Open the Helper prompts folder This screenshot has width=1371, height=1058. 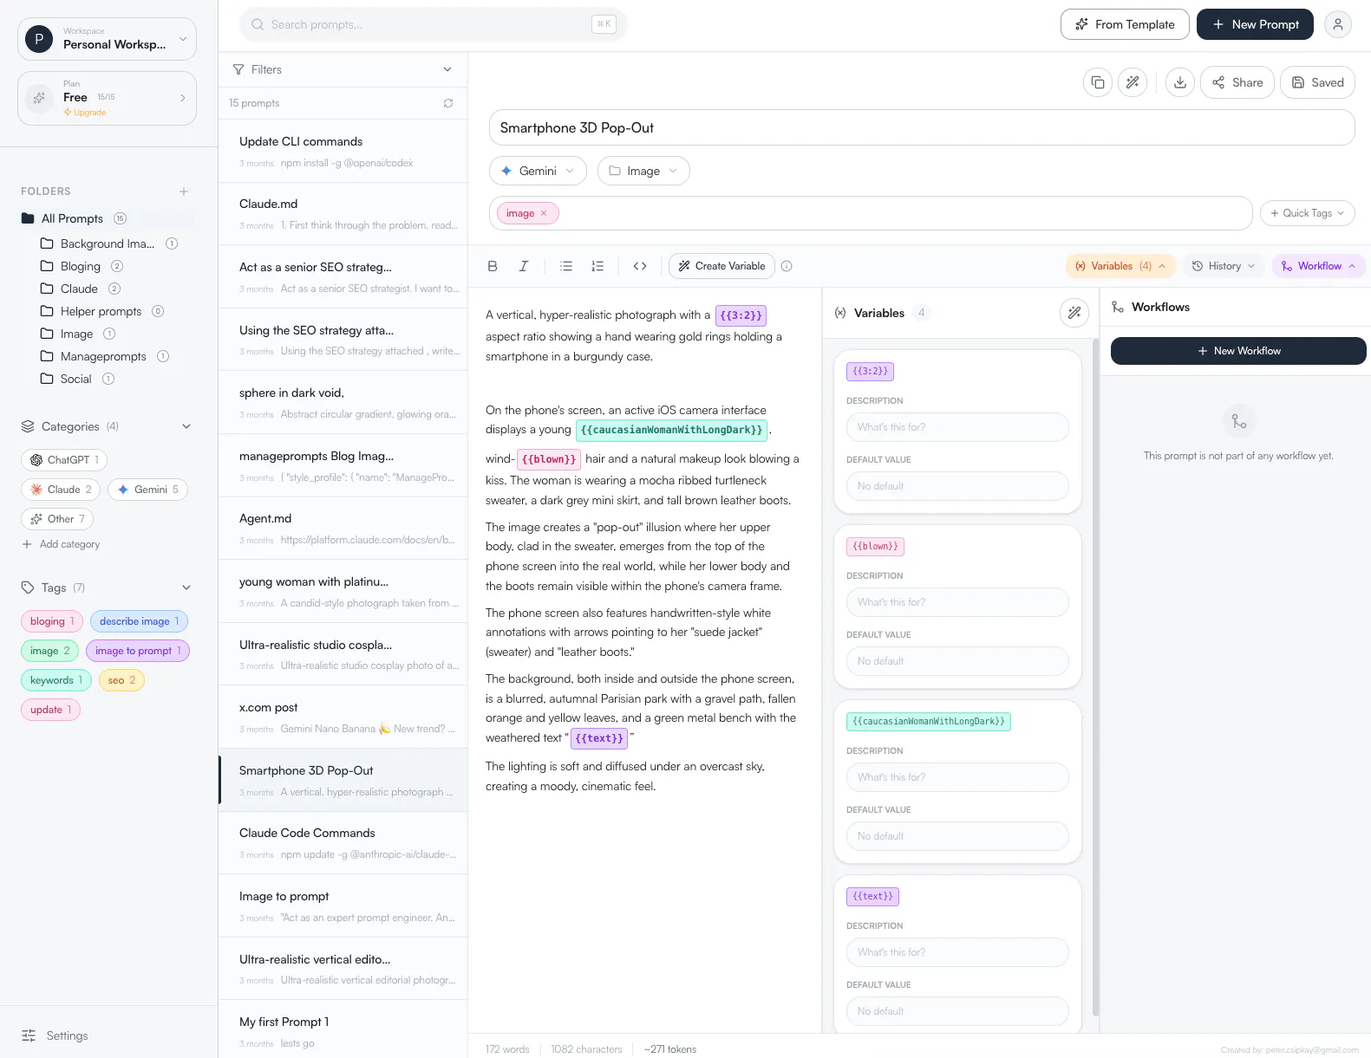tap(102, 311)
